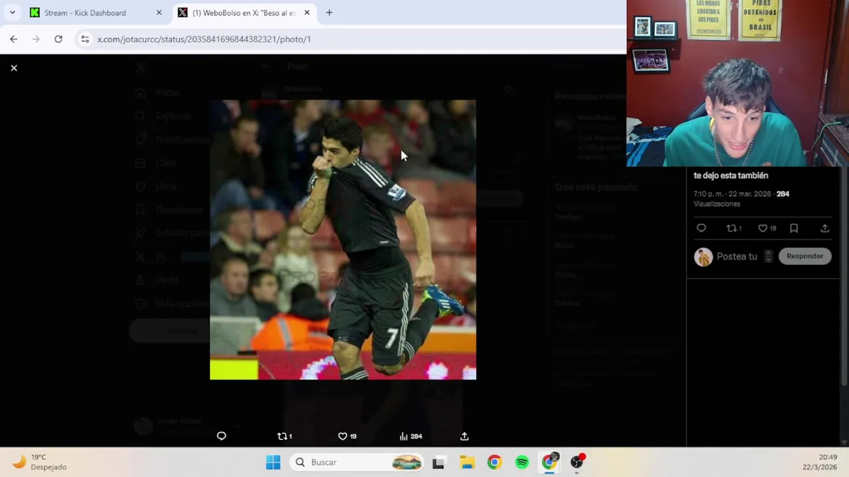
Task: Click the reply icon below the photo
Action: tap(222, 436)
